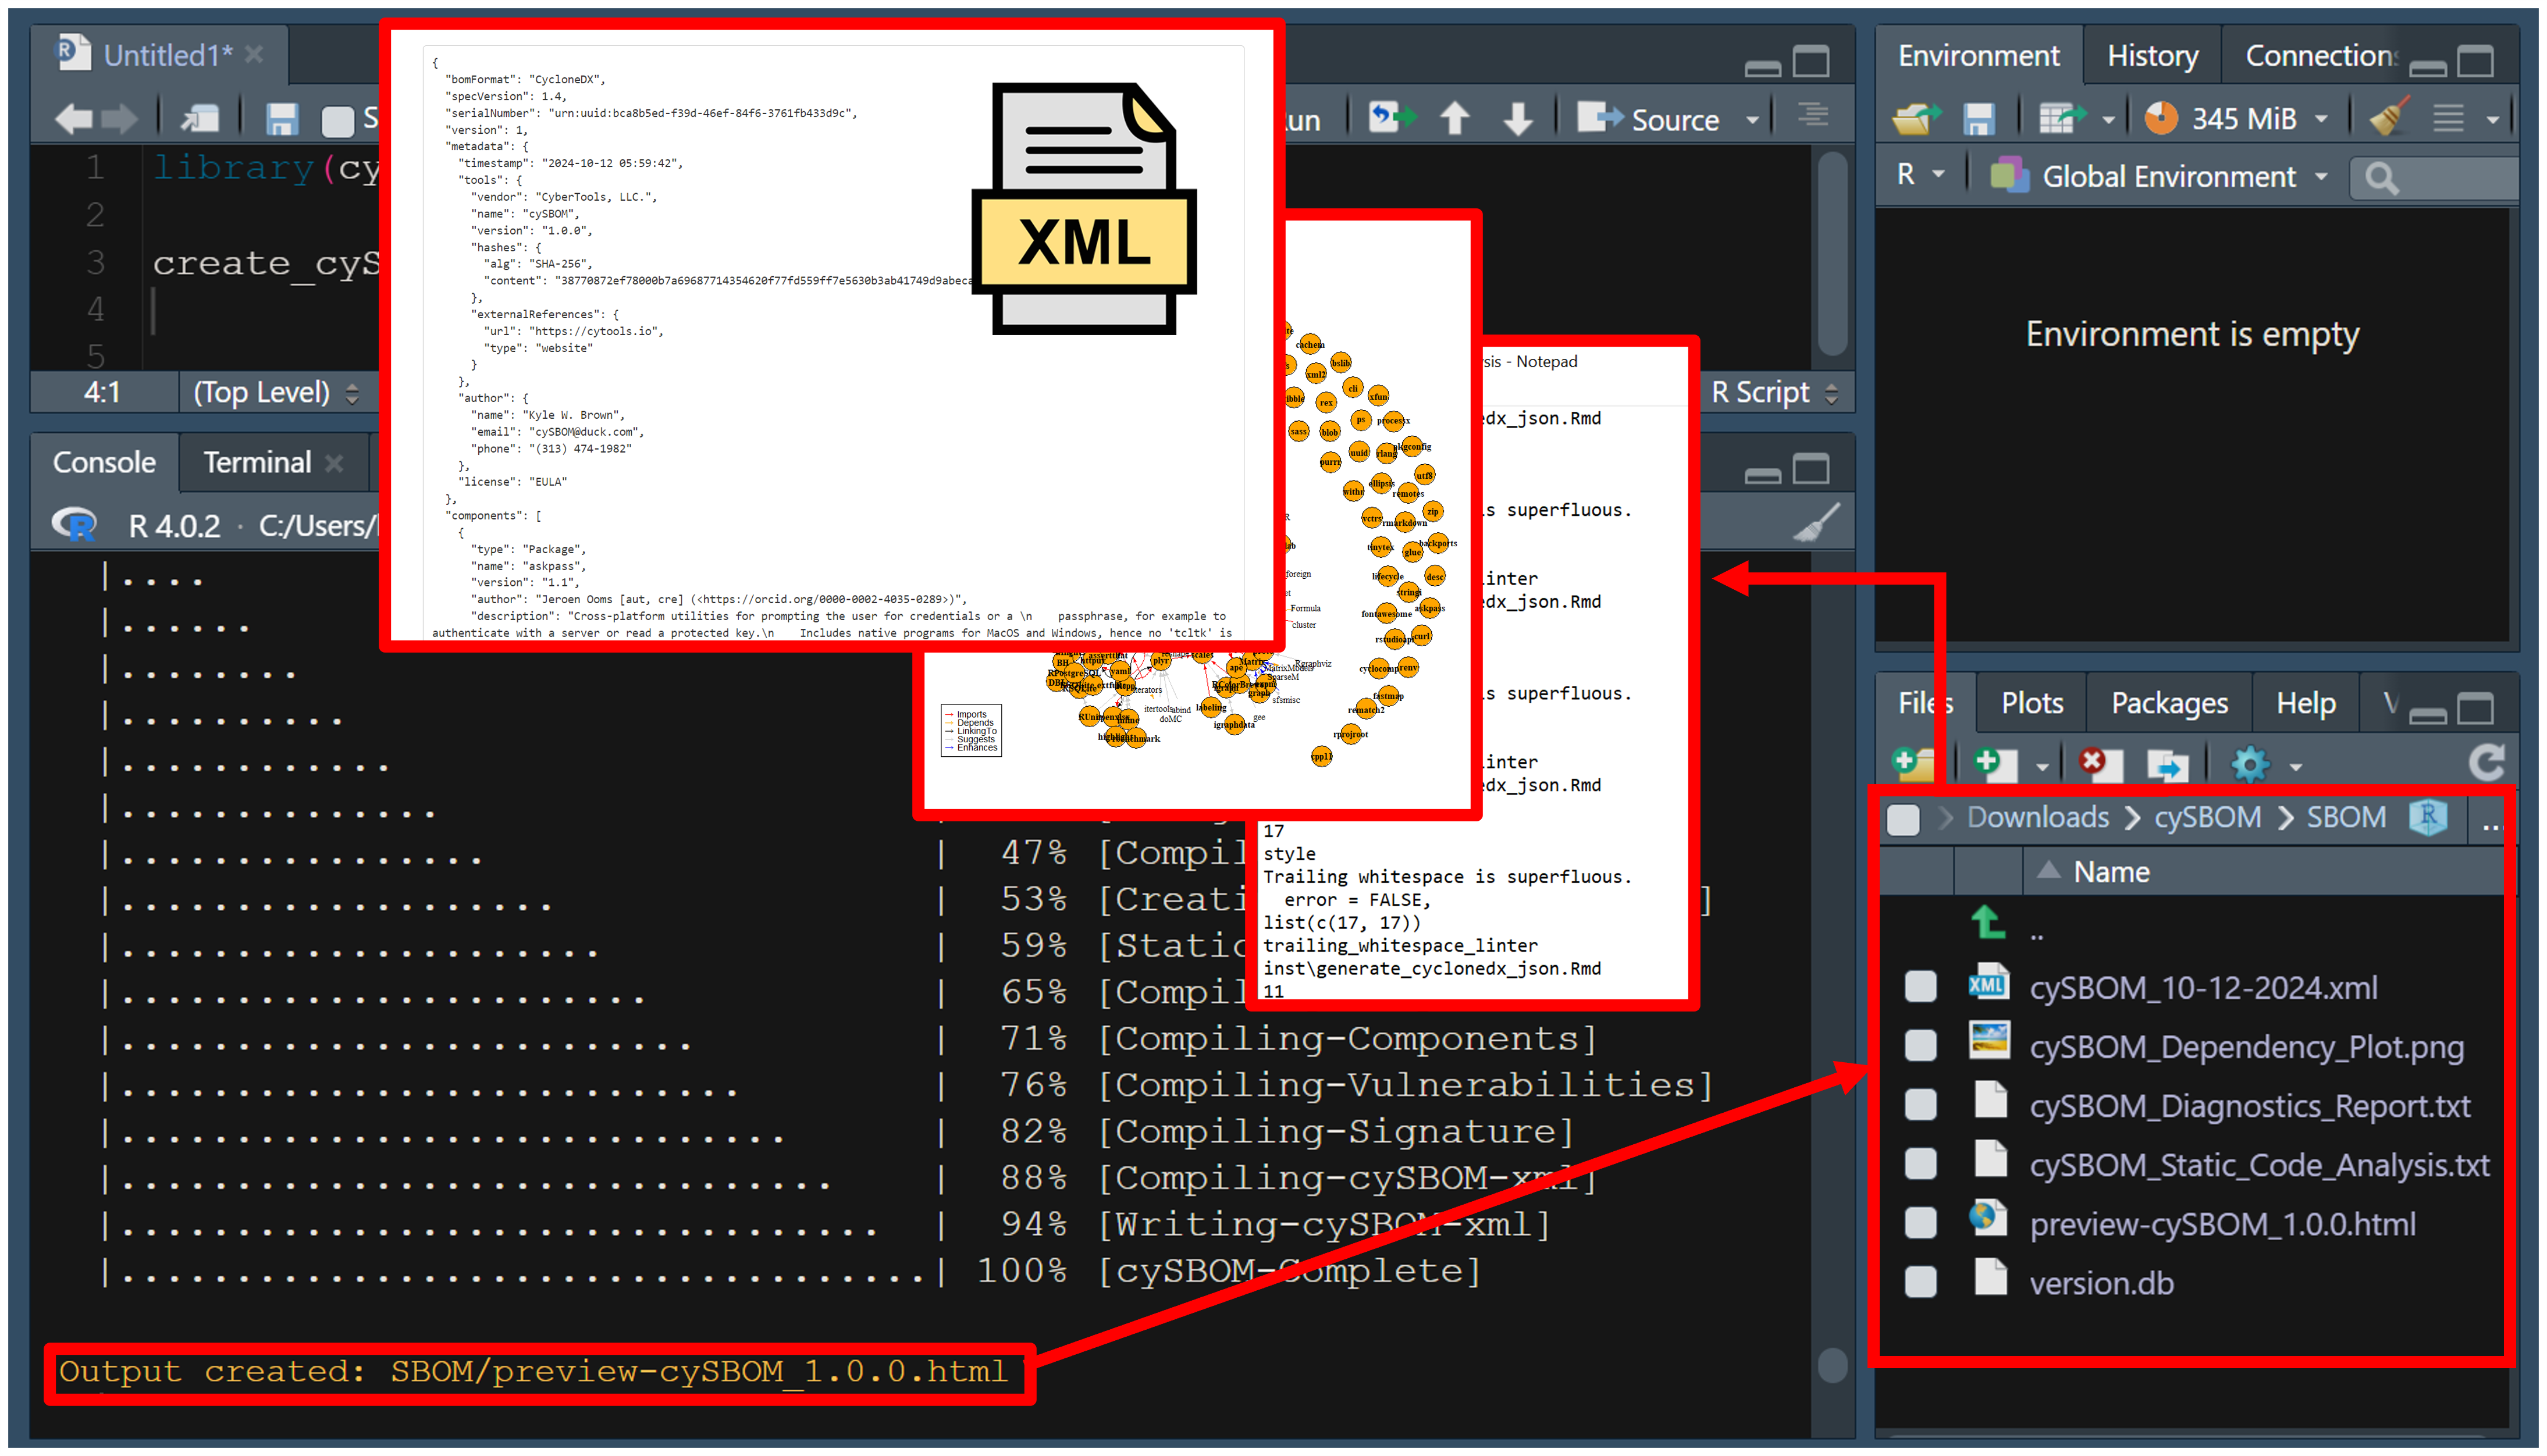Create a new folder in Files pane
2547x1456 pixels.
tap(1915, 764)
